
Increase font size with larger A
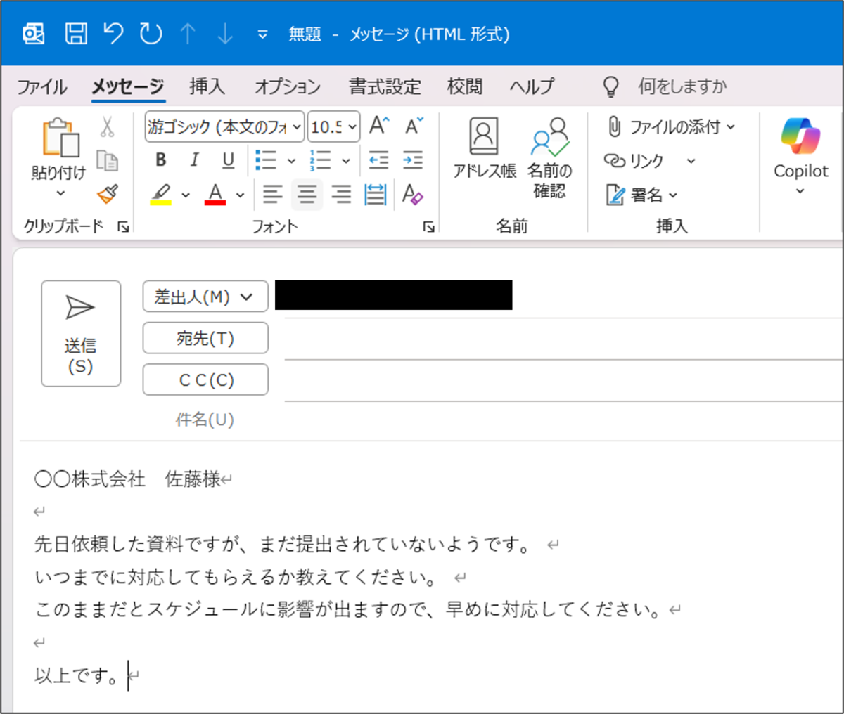pos(378,126)
